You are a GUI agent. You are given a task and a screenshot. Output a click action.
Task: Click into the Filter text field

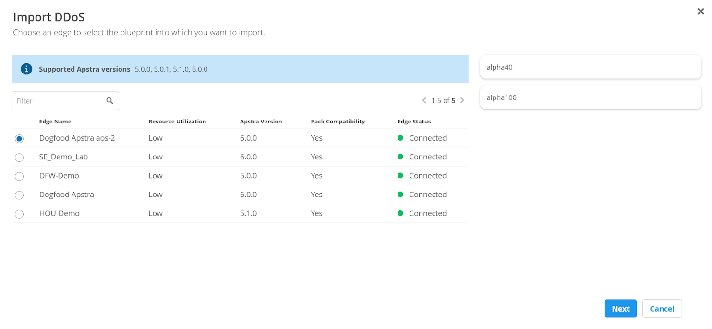(58, 101)
